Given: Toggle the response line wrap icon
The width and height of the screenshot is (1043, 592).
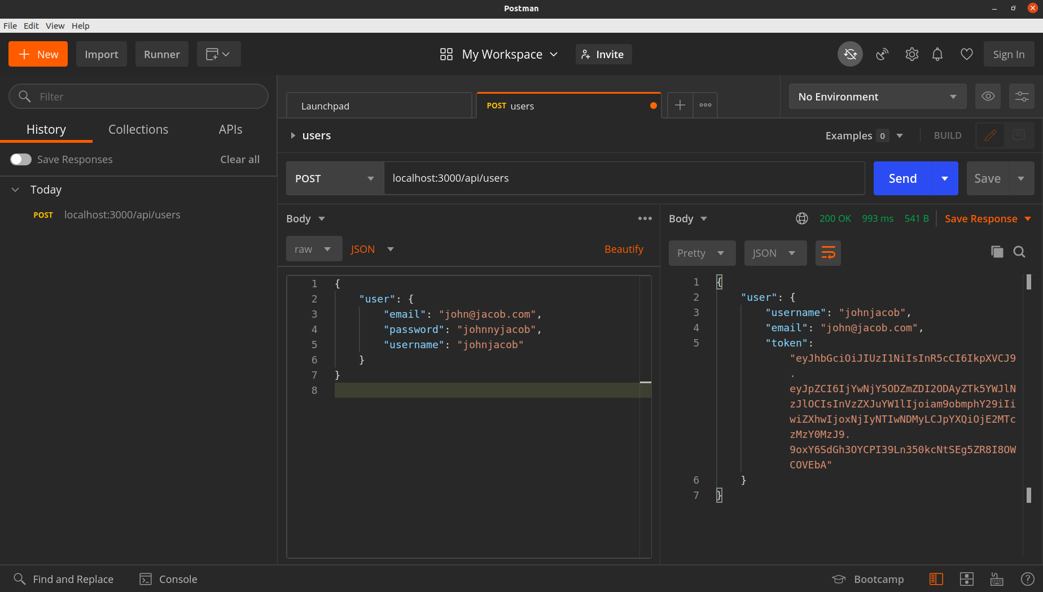Looking at the screenshot, I should (828, 253).
